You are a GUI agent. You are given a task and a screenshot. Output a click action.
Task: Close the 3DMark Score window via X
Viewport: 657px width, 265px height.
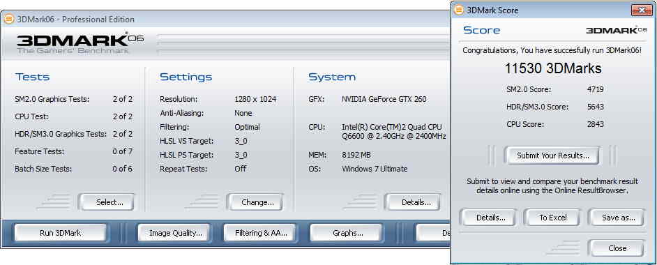click(x=642, y=10)
